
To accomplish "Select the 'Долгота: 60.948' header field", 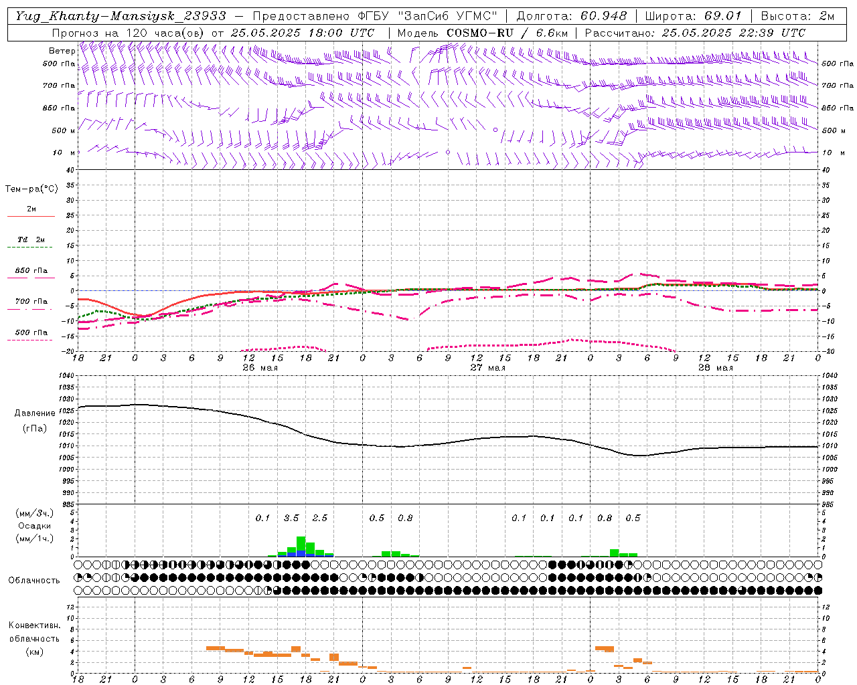I will (x=572, y=15).
